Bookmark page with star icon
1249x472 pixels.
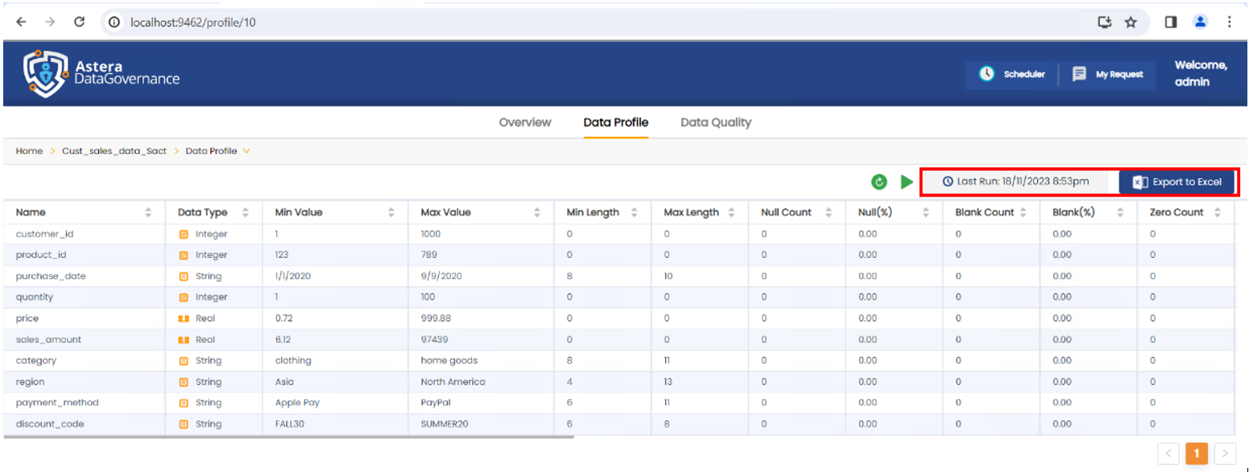click(x=1131, y=23)
